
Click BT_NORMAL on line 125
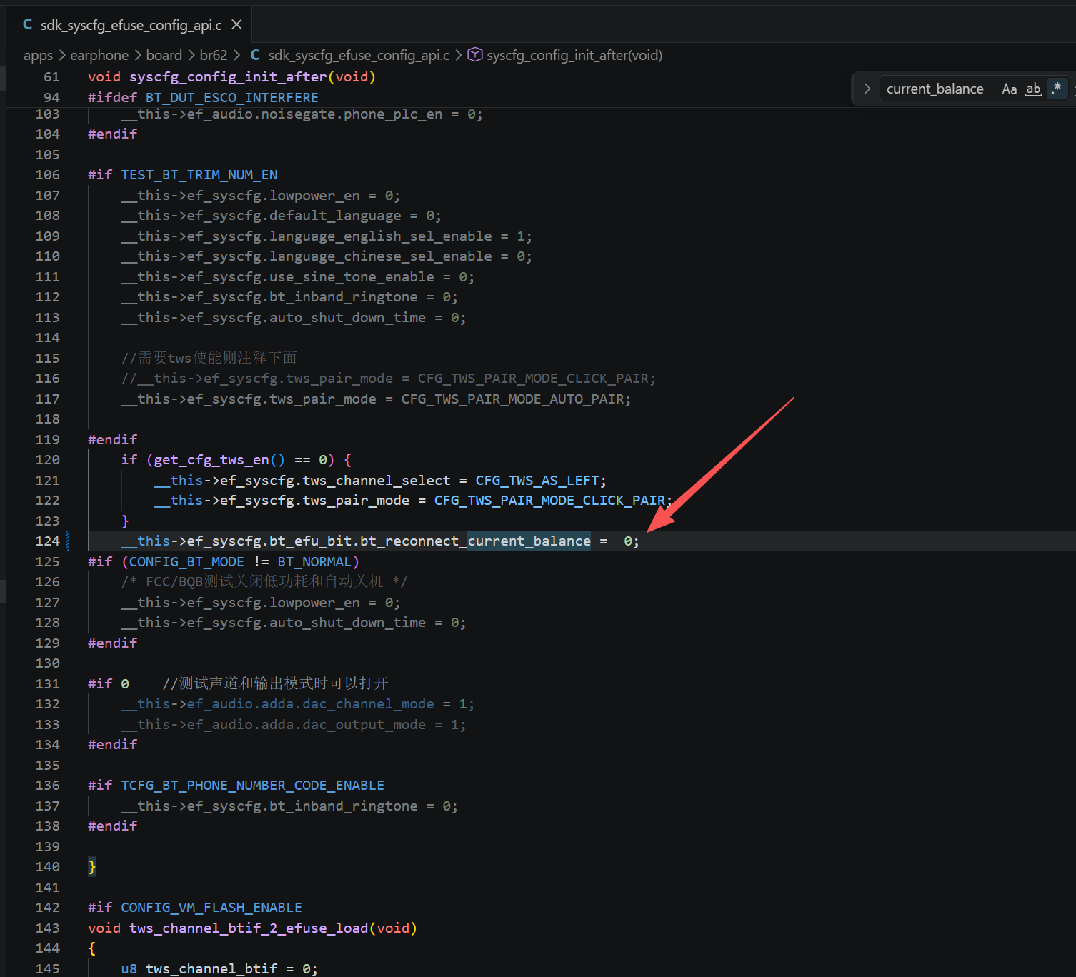[x=314, y=561]
